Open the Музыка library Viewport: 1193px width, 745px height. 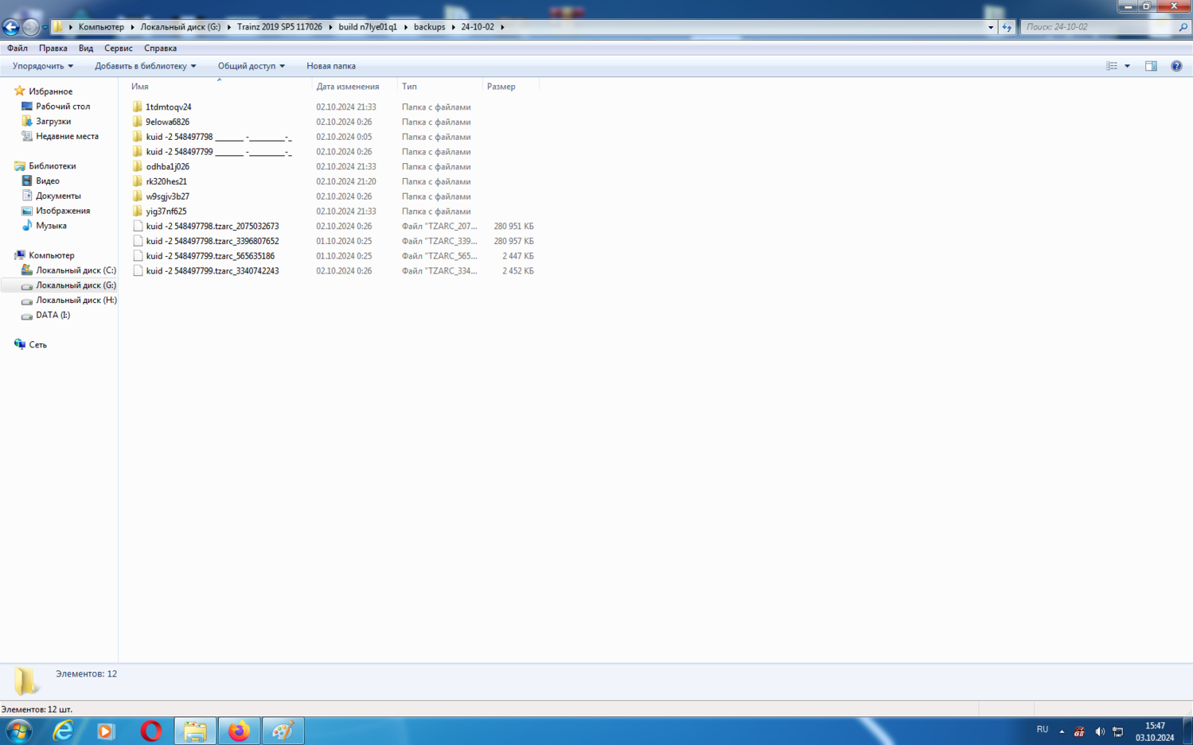click(x=51, y=226)
